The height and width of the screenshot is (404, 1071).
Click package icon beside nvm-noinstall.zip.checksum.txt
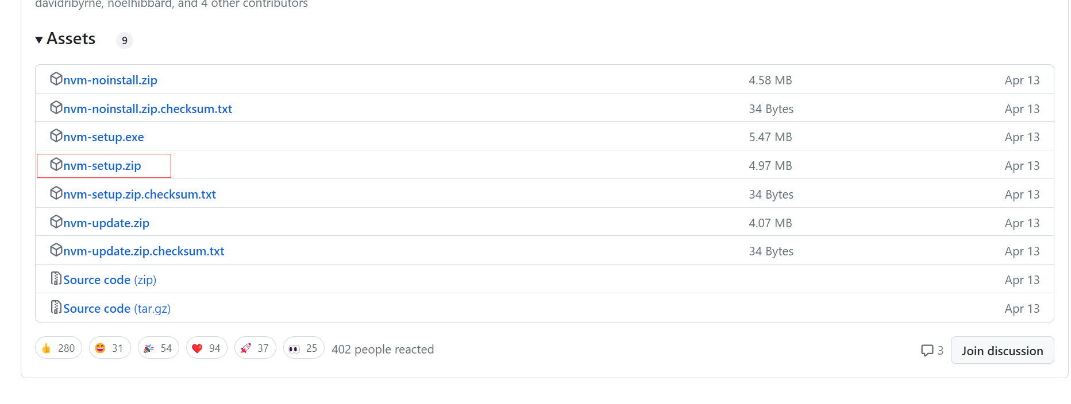click(x=56, y=108)
